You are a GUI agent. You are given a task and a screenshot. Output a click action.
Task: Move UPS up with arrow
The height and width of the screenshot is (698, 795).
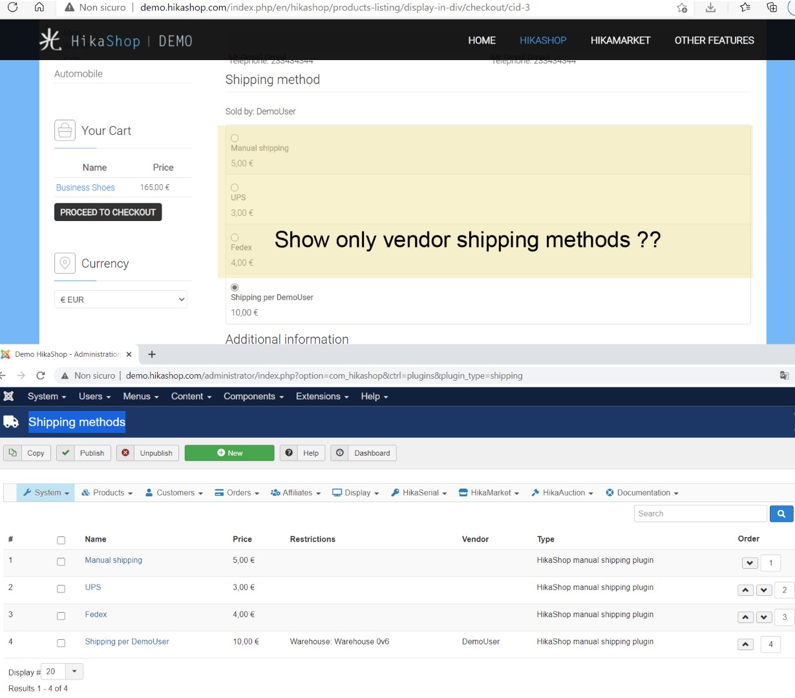[745, 590]
